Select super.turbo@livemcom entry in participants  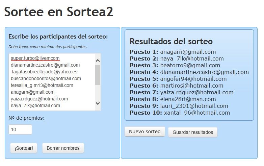[35, 58]
